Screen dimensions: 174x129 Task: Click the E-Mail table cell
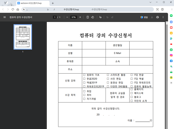pyautogui.click(x=117, y=53)
